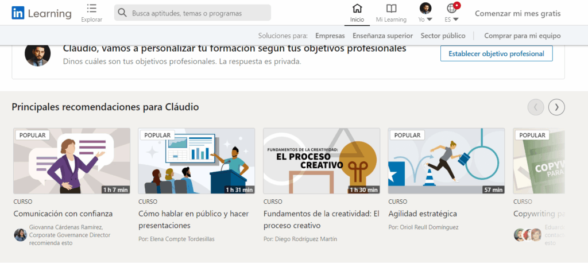Click Comenzar mi mes gratis
The width and height of the screenshot is (588, 263).
coord(517,14)
